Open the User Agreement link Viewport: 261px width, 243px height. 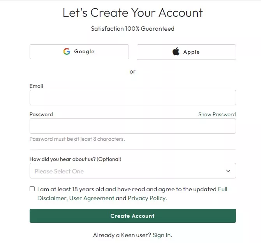92,198
